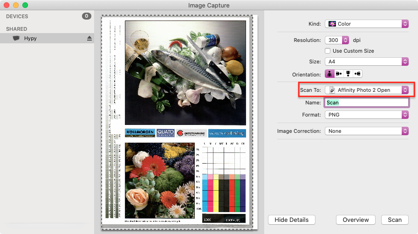The width and height of the screenshot is (418, 234).
Task: Click the DEVICES section header
Action: [17, 16]
